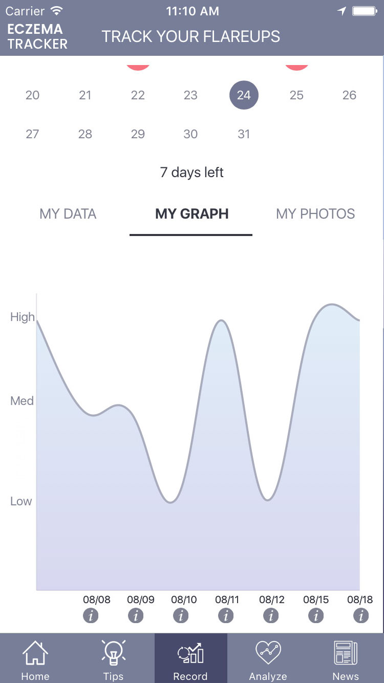Open the Tips lightbulb icon
Screen dimensions: 384x683
pos(113,654)
